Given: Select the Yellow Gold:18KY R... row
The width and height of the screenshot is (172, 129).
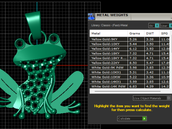Looking at the screenshot, I should (x=130, y=58).
